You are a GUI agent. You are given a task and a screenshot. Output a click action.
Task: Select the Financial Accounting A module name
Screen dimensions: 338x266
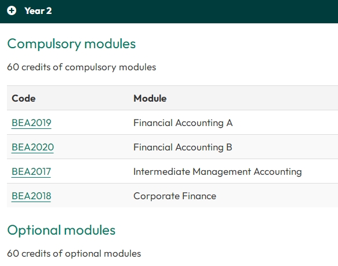pyautogui.click(x=183, y=123)
